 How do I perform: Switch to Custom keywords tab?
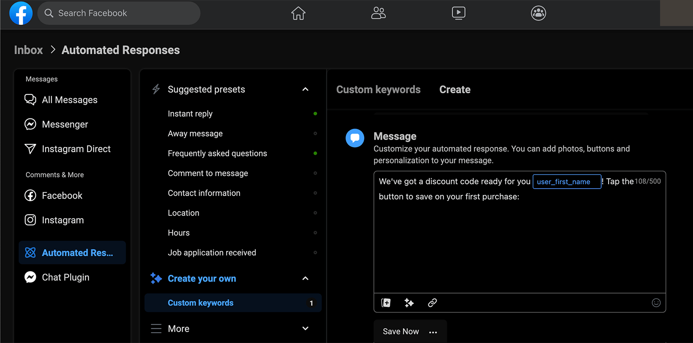[x=379, y=90]
